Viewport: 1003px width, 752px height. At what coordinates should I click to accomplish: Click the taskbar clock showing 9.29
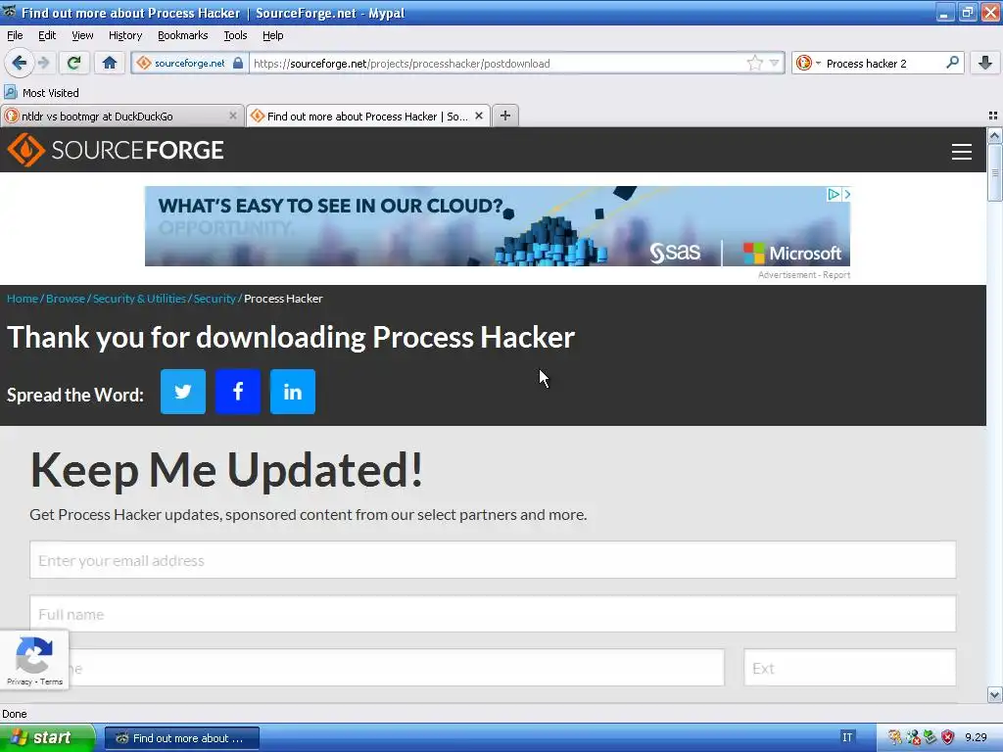pyautogui.click(x=976, y=737)
